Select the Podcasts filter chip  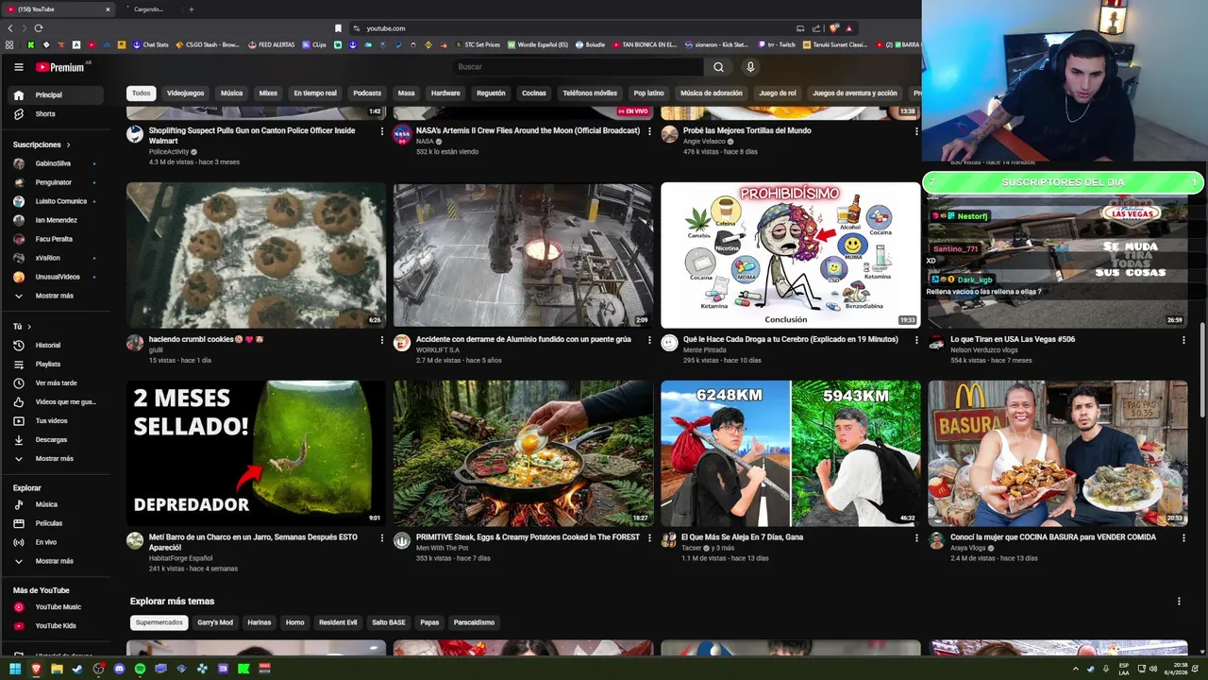click(x=367, y=93)
